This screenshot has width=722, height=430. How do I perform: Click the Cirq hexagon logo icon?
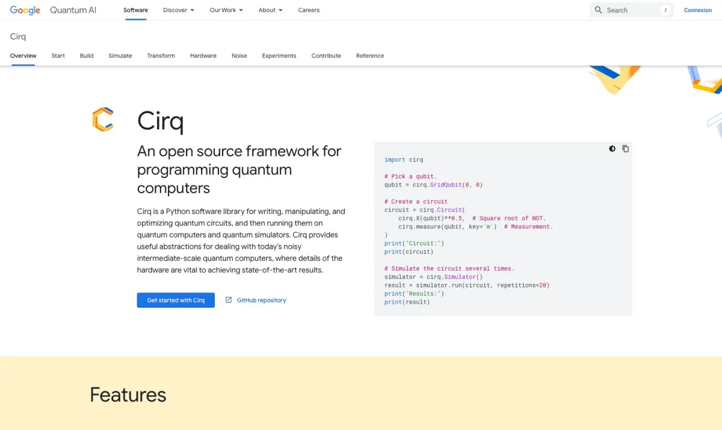point(102,119)
